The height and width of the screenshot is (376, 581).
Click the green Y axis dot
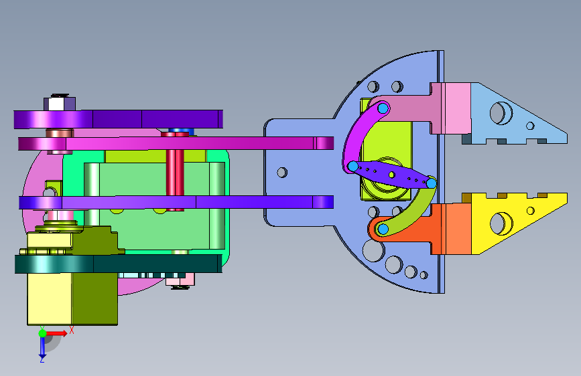[x=43, y=333]
